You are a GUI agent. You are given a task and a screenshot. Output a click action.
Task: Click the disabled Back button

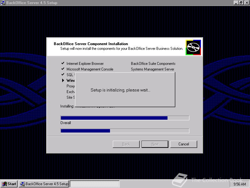(x=126, y=144)
